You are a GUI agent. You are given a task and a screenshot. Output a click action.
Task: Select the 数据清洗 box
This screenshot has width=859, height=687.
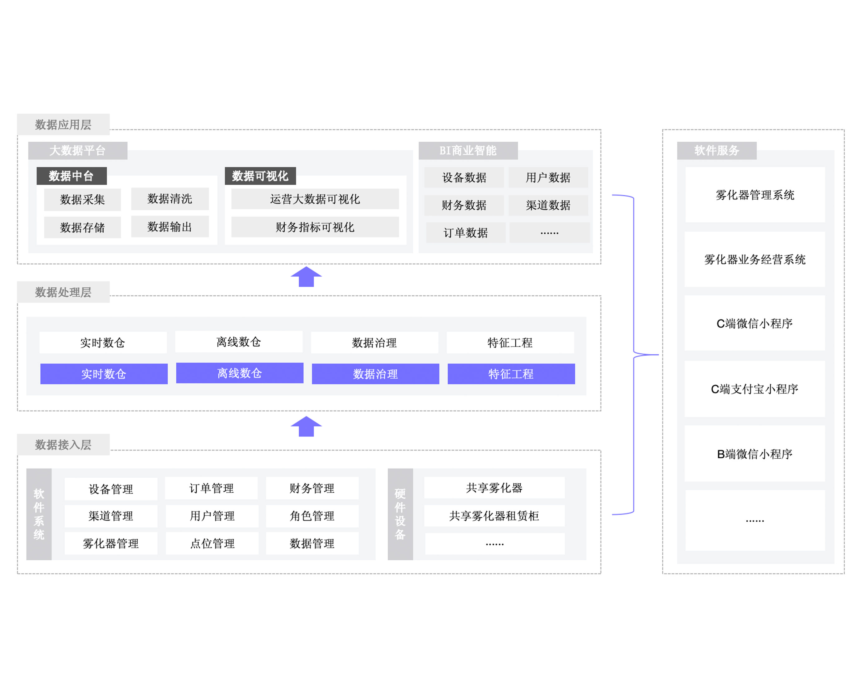pos(170,199)
